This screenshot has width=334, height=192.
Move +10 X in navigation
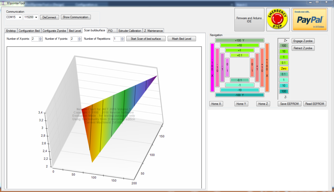[x=262, y=68]
